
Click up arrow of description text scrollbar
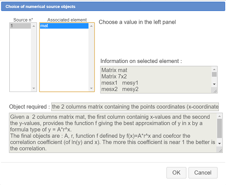click(220, 116)
